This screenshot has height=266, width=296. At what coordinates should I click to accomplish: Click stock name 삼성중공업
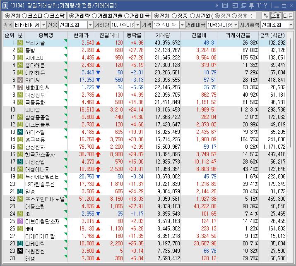38,117
